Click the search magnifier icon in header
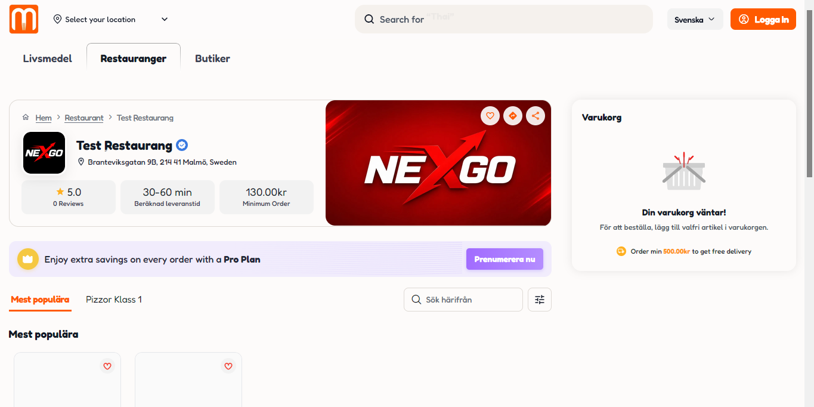This screenshot has width=814, height=407. pos(370,19)
